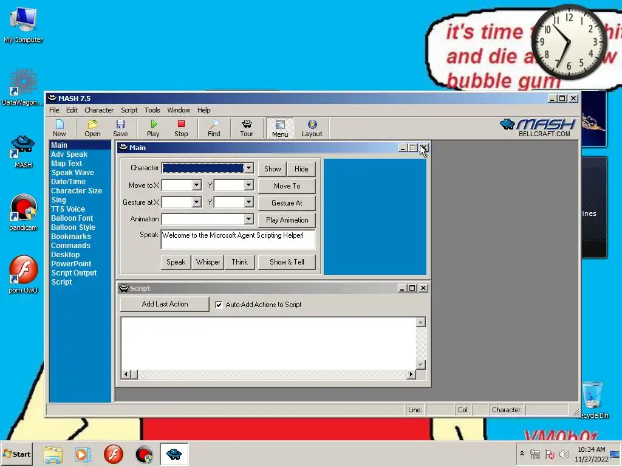This screenshot has width=622, height=467.
Task: Expand the Animation dropdown
Action: [248, 219]
